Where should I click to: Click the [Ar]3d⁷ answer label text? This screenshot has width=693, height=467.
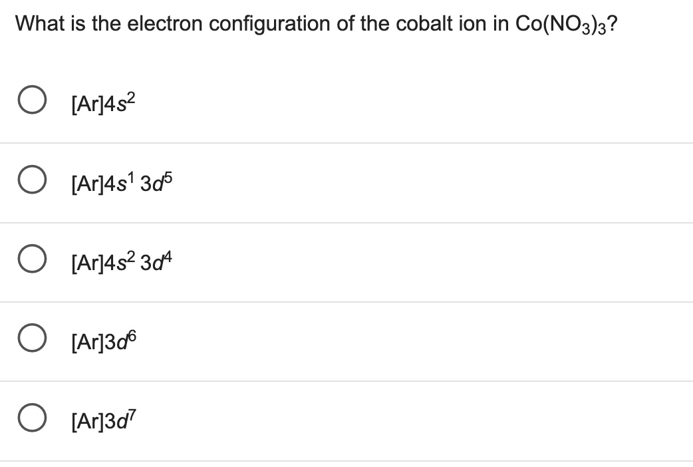point(103,420)
